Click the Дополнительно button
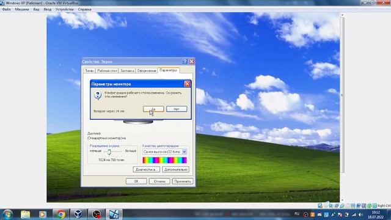The image size is (391, 220). coord(176,170)
